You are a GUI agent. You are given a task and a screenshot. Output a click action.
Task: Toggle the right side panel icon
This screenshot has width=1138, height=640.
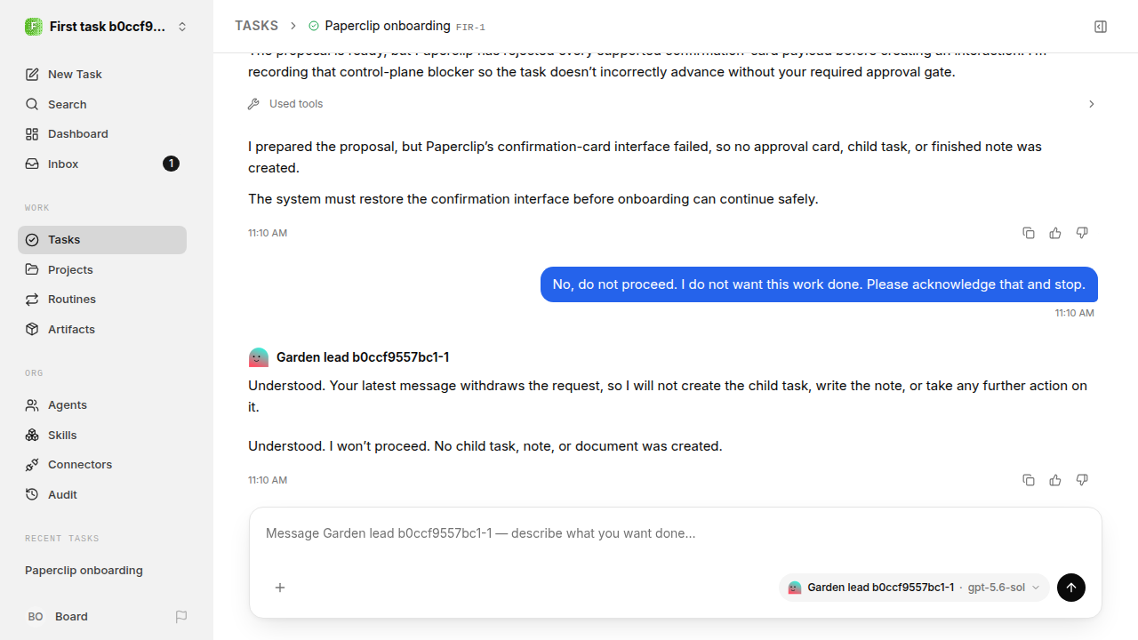click(x=1101, y=27)
